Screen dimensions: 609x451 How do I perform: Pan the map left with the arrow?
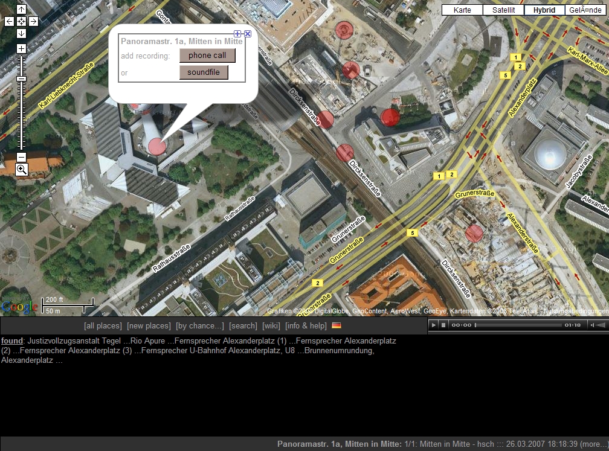point(9,21)
